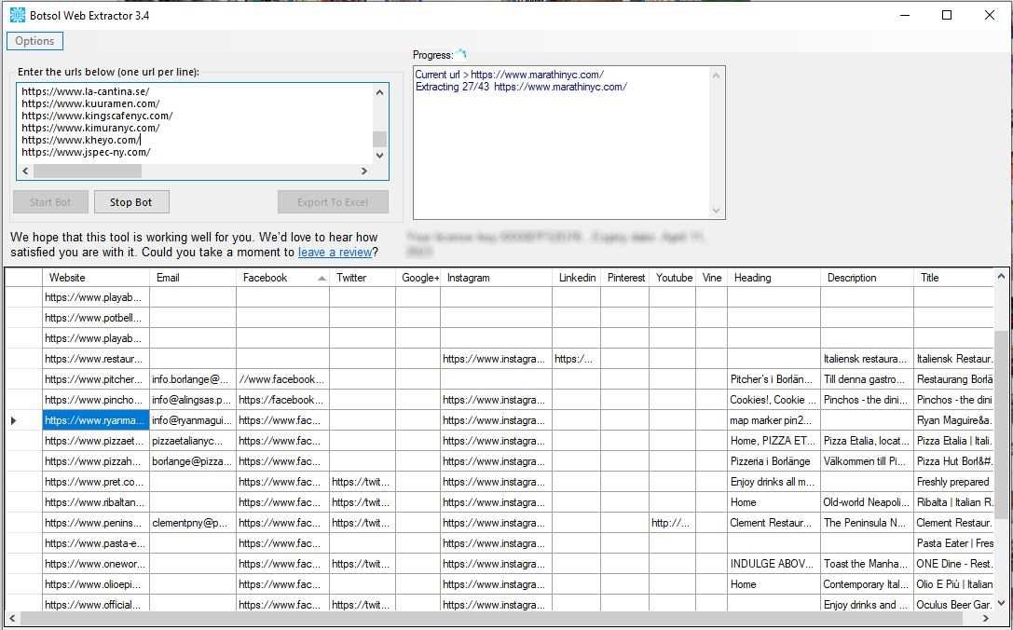
Task: Click the results grid scroll up arrow
Action: click(x=1001, y=277)
